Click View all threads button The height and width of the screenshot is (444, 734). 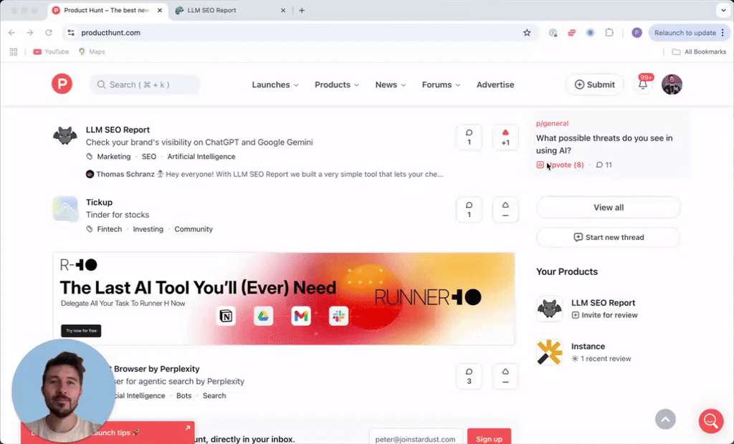[x=609, y=207]
